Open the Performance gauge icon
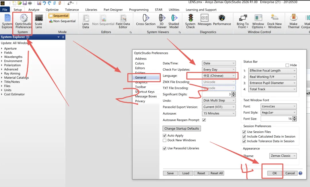The height and width of the screenshot is (187, 310). tap(222, 20)
